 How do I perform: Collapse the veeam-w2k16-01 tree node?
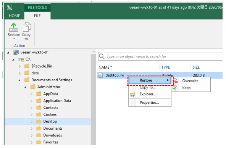click(8, 53)
